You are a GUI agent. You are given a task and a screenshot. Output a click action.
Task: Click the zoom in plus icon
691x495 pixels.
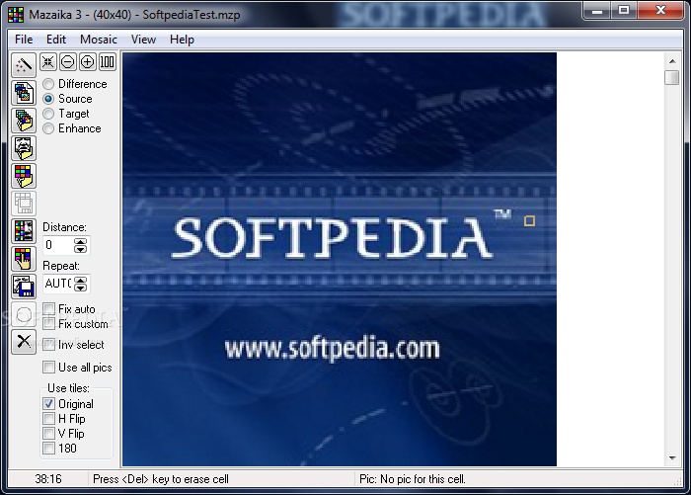[88, 62]
